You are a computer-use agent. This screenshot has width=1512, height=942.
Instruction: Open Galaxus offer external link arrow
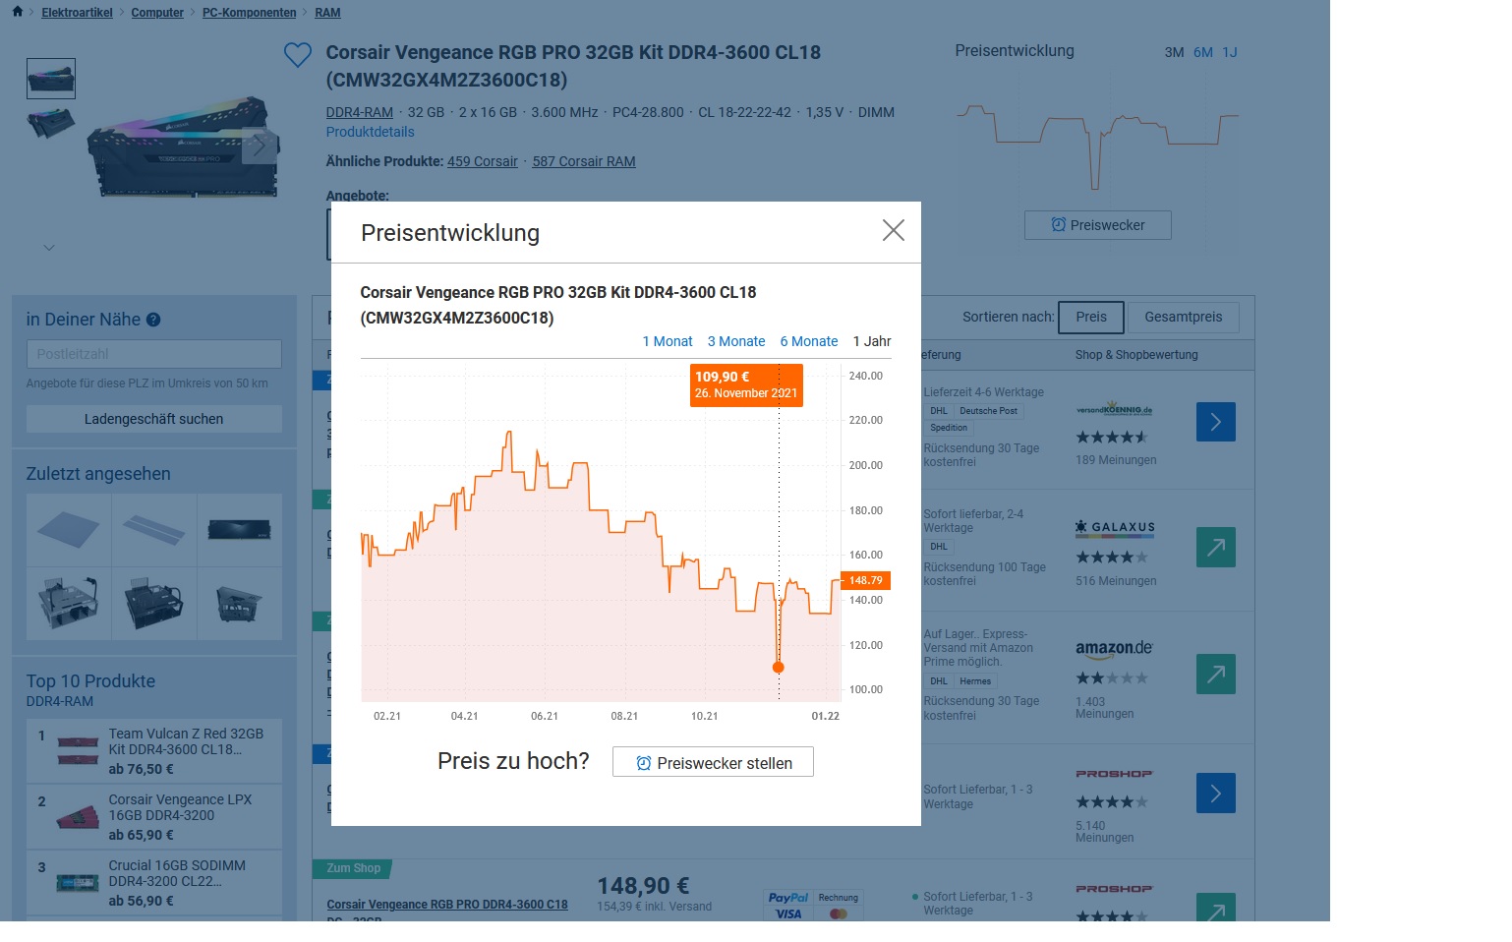(1215, 548)
